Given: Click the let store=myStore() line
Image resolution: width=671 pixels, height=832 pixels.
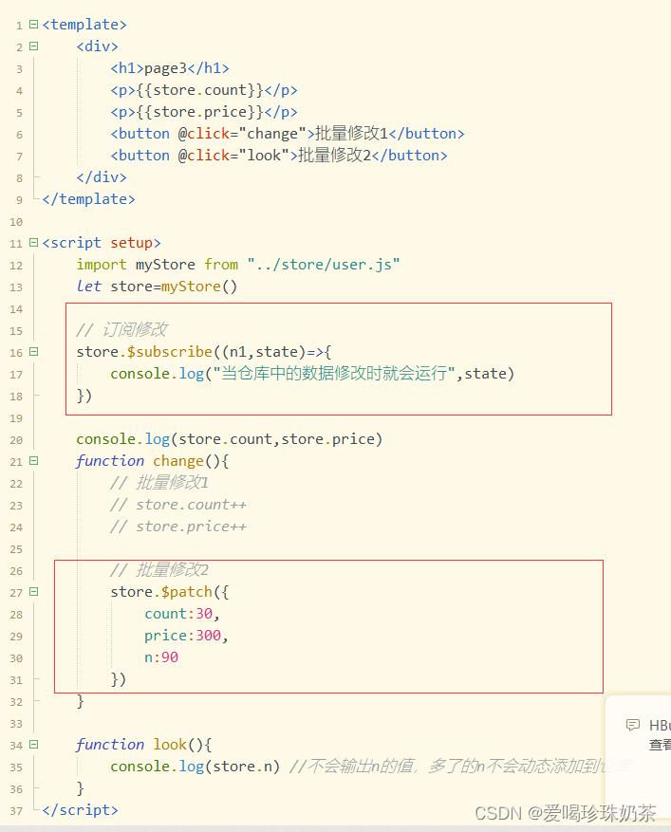Looking at the screenshot, I should [157, 287].
